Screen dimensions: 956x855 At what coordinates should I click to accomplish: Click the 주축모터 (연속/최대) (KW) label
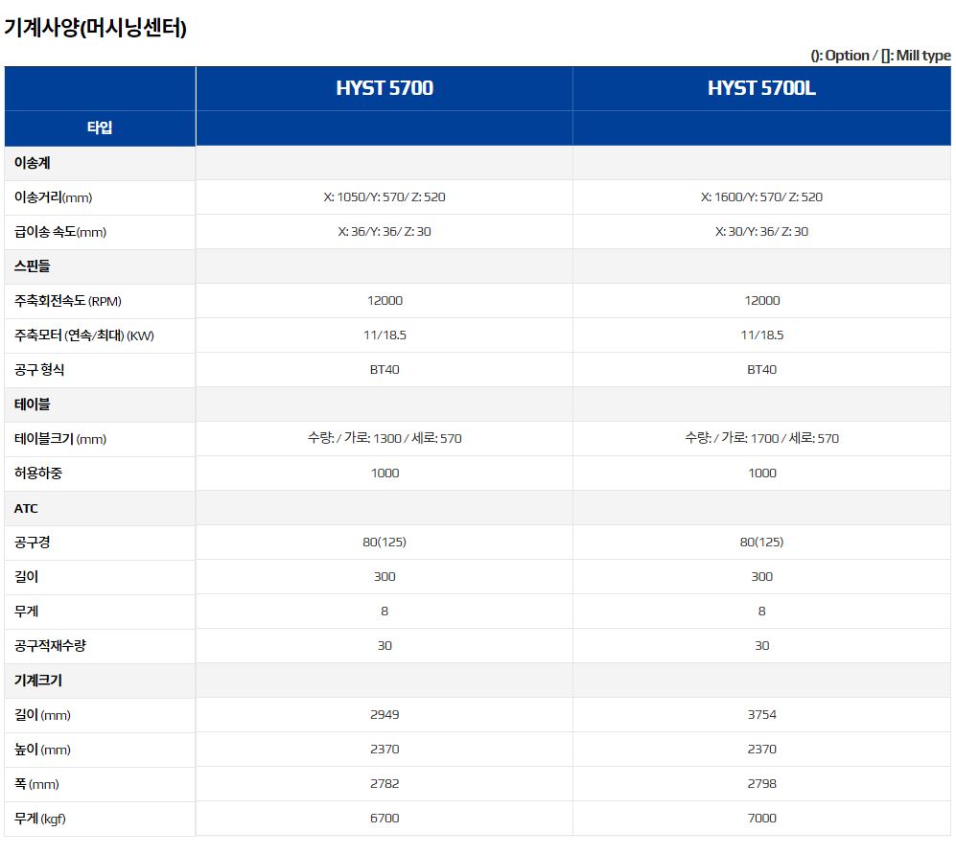pyautogui.click(x=83, y=335)
